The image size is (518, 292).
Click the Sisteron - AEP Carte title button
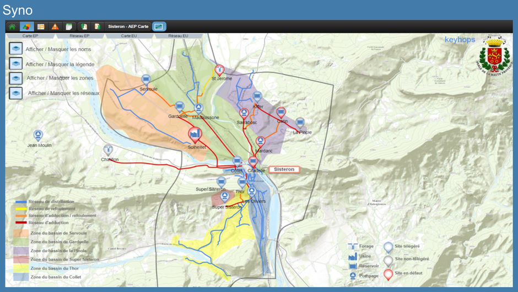(x=128, y=26)
